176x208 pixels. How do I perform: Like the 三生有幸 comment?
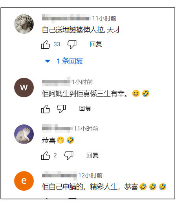click(x=46, y=109)
